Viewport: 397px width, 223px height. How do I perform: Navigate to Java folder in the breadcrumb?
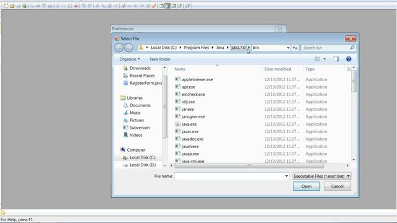pos(220,48)
